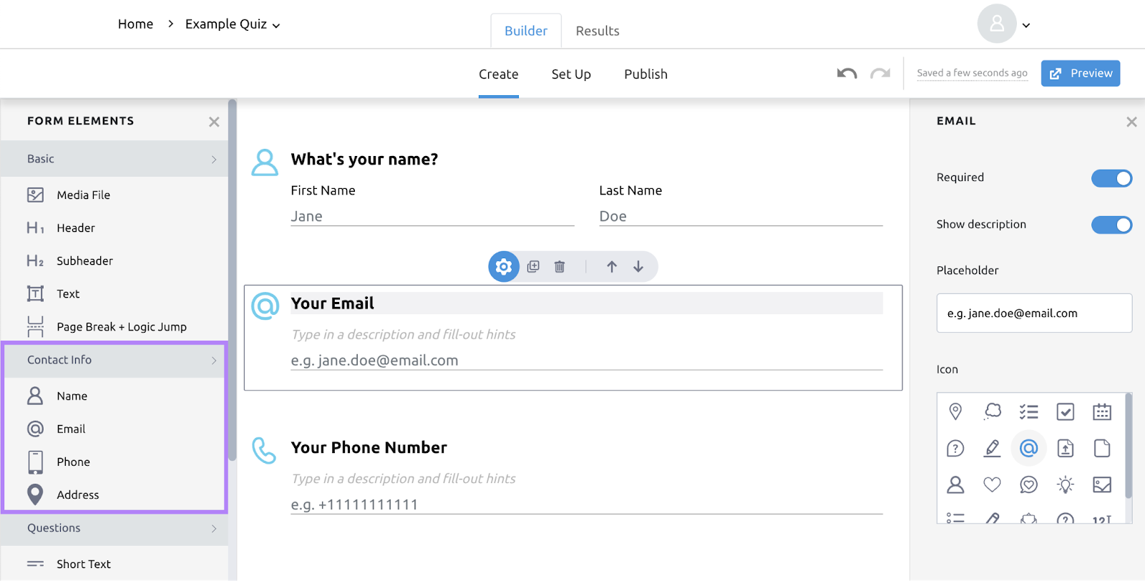The image size is (1145, 581).
Task: Choose the thought cloud icon in picker
Action: tap(993, 411)
